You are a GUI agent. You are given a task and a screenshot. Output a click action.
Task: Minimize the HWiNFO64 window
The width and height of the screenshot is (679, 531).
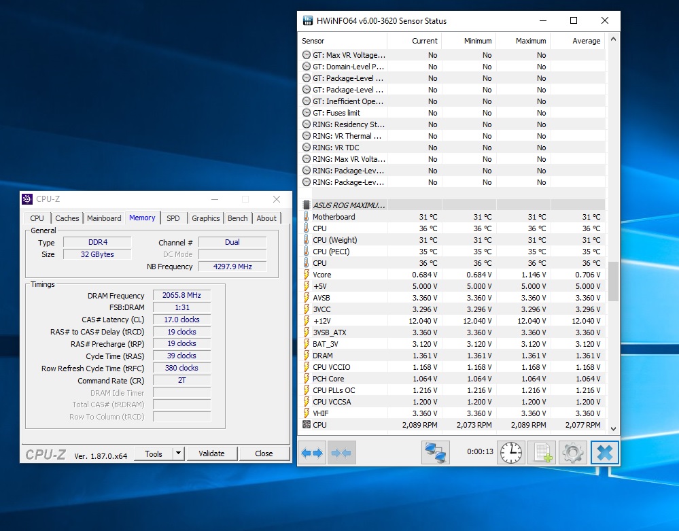pos(543,21)
